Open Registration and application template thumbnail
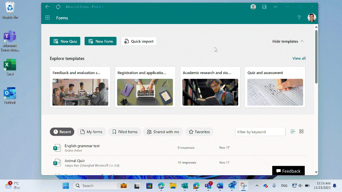The width and height of the screenshot is (342, 192). pyautogui.click(x=145, y=92)
